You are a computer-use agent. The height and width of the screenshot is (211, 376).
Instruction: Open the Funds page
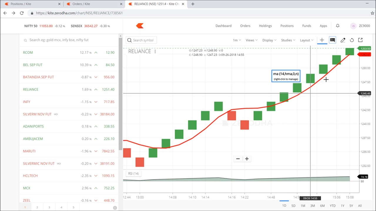coord(307,26)
